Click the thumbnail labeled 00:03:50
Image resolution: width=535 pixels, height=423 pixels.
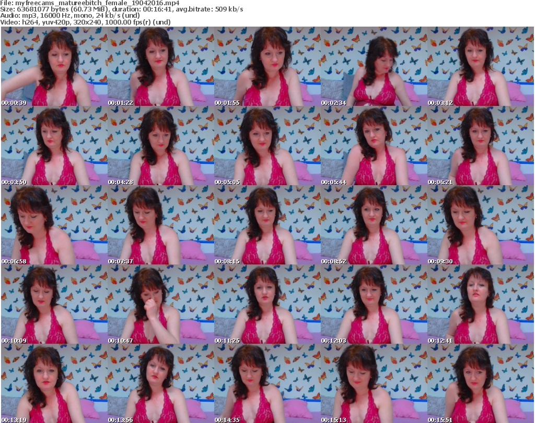[x=54, y=146]
